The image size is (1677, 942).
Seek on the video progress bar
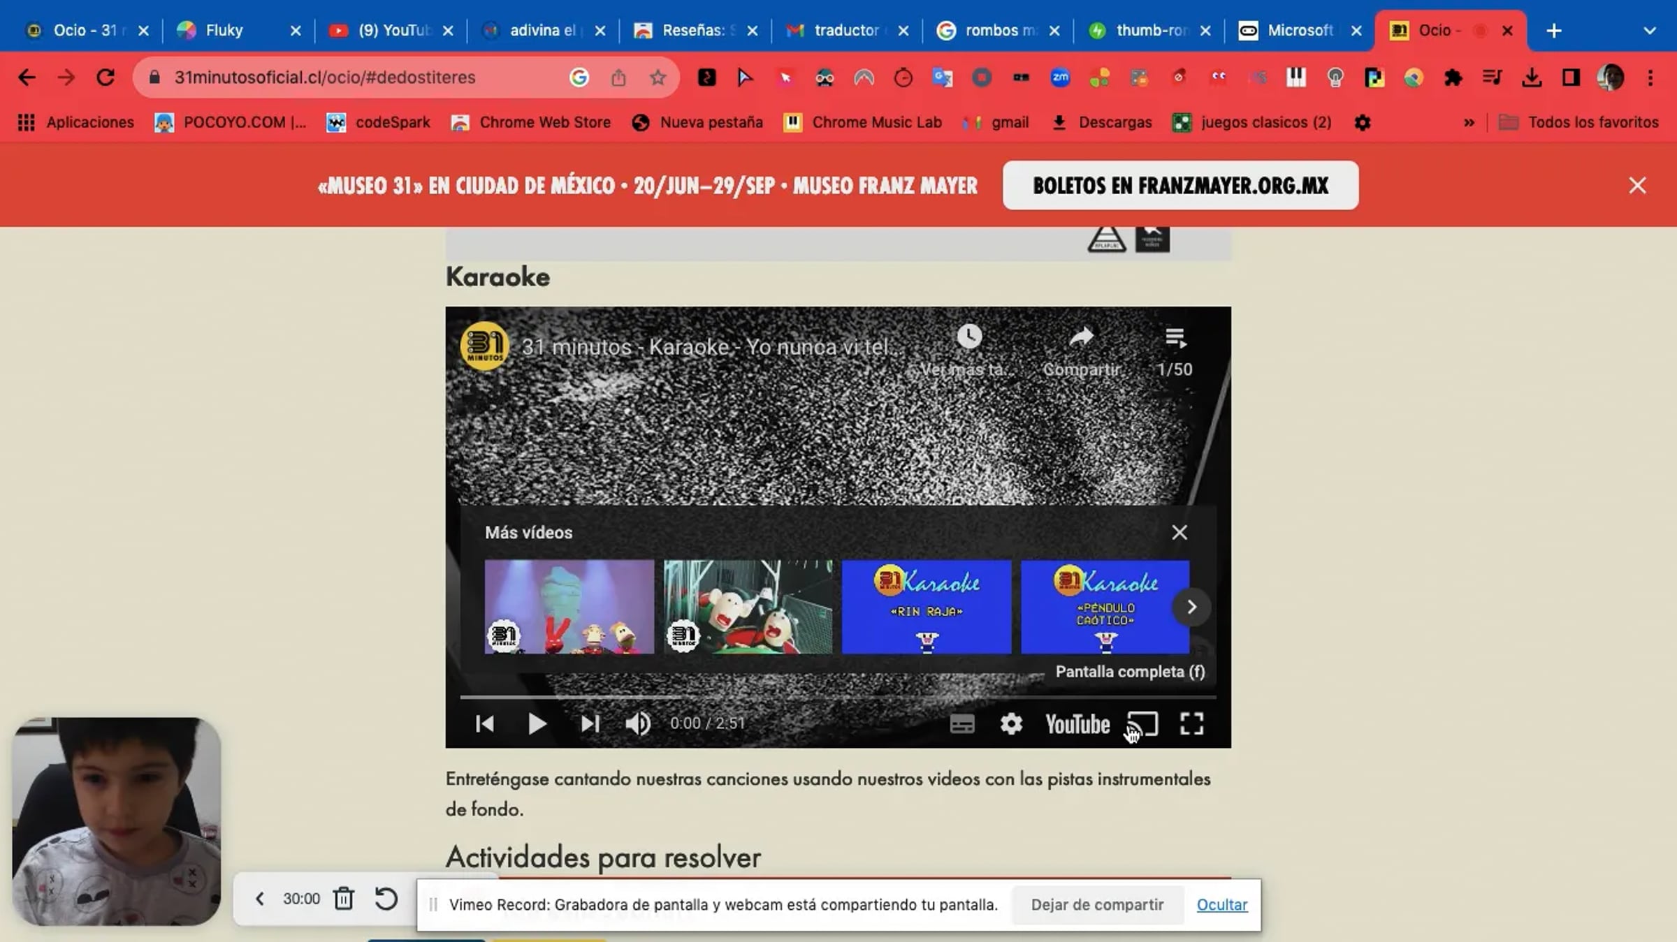pos(837,697)
